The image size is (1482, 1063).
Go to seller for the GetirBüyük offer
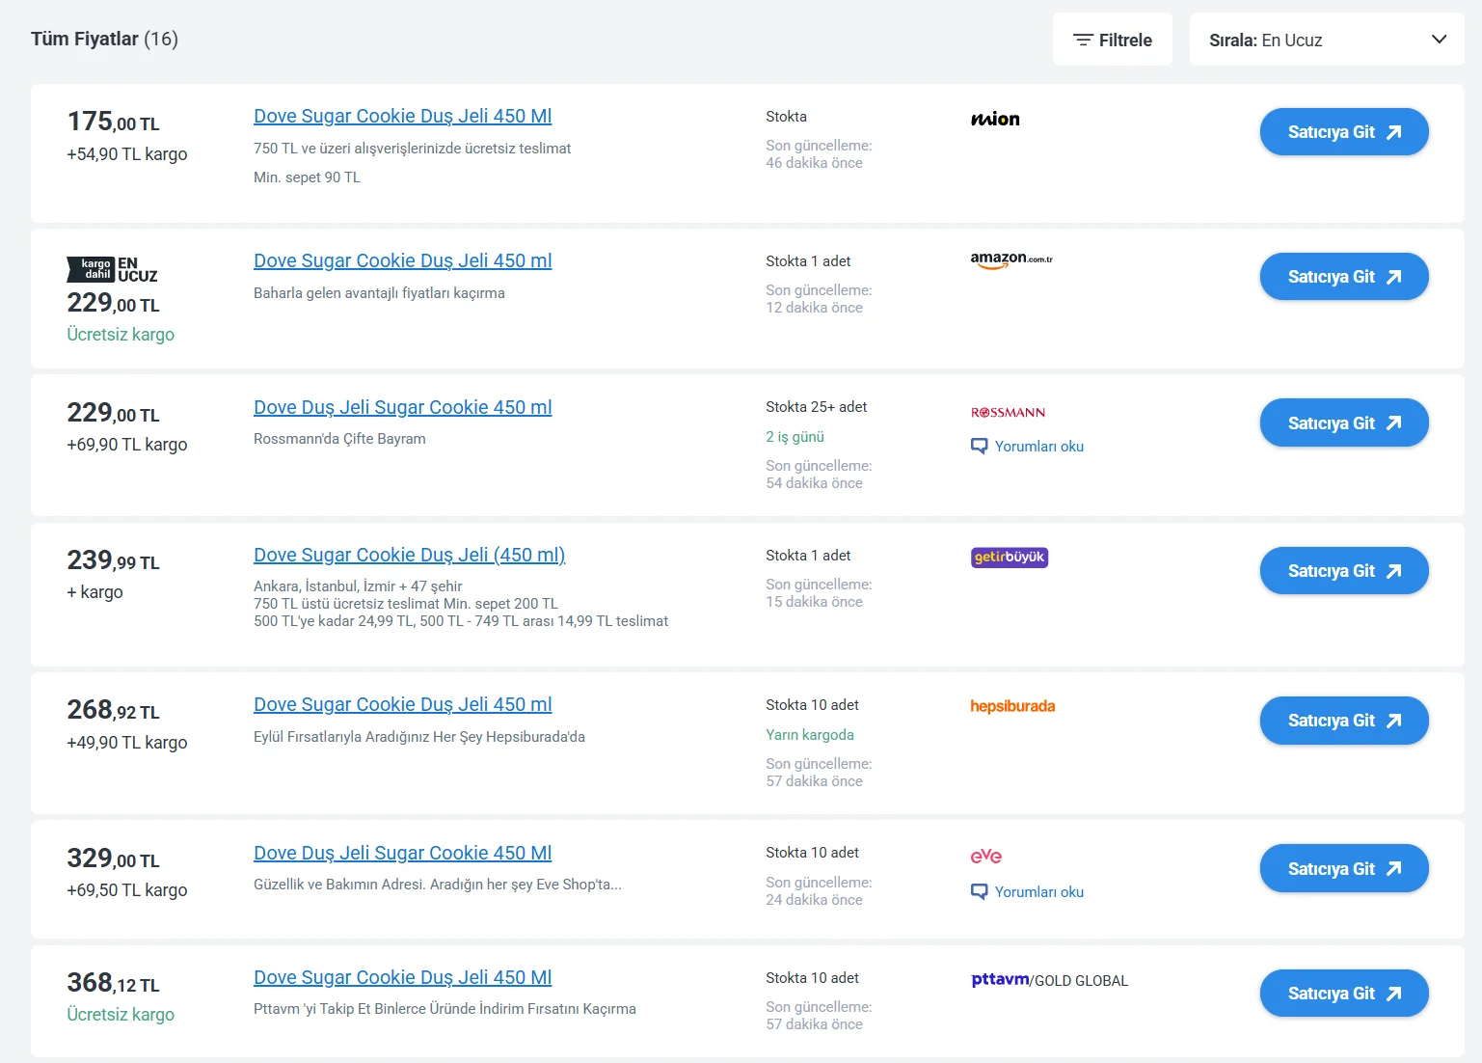pyautogui.click(x=1344, y=571)
